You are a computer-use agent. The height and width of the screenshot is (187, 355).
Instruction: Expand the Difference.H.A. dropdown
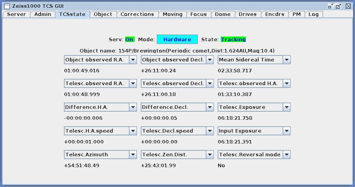(x=100, y=107)
